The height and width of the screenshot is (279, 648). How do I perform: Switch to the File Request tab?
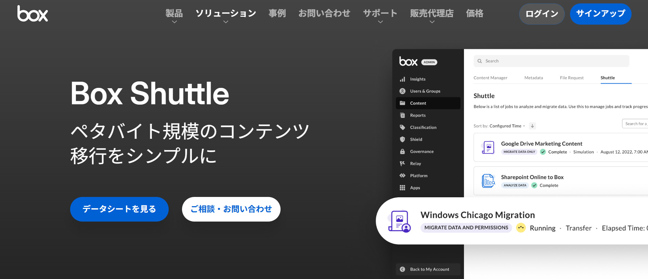point(572,78)
